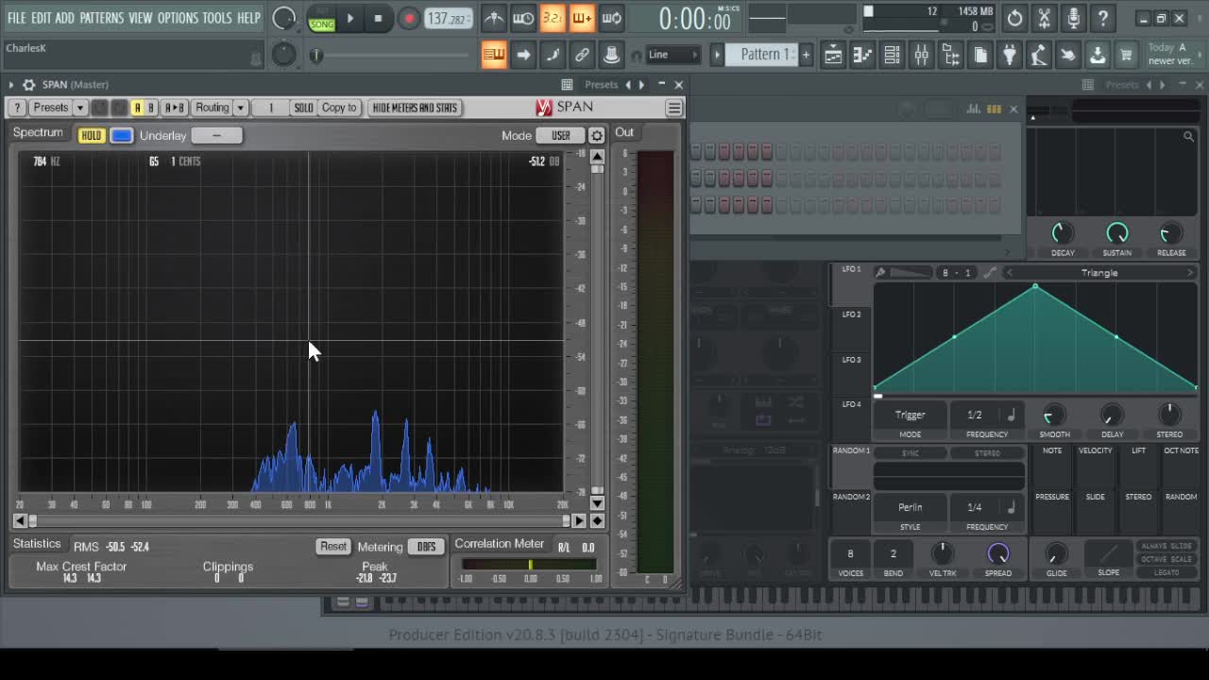Click the SPAN Routing button
Viewport: 1209px width, 680px height.
(212, 108)
